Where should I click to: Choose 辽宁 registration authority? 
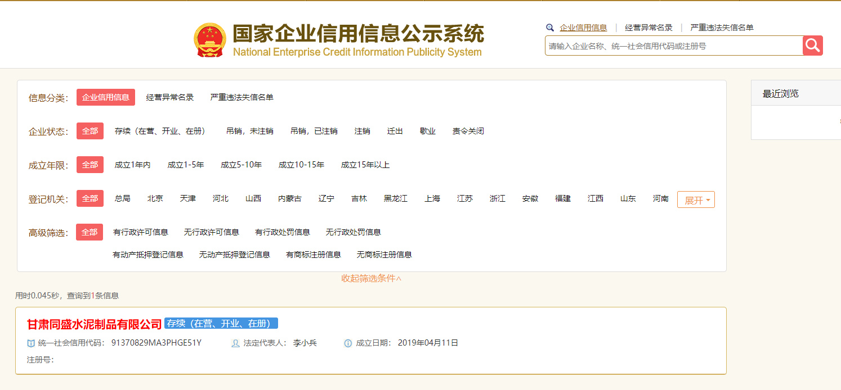point(326,198)
